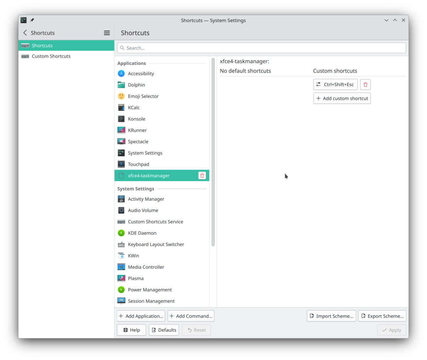Click the title bar System Settings app icon
The image size is (427, 360).
(23, 20)
